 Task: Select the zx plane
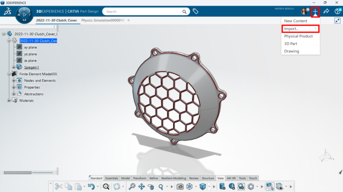[x=30, y=61]
